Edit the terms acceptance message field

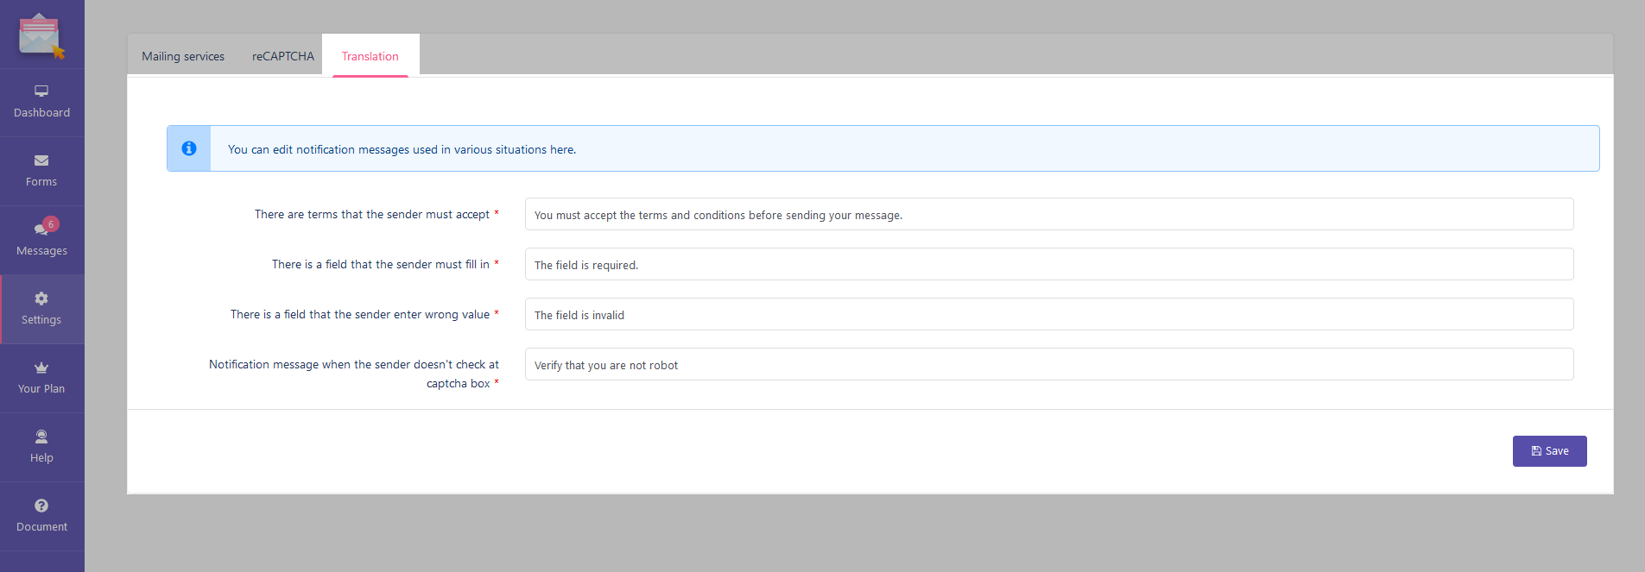1049,214
